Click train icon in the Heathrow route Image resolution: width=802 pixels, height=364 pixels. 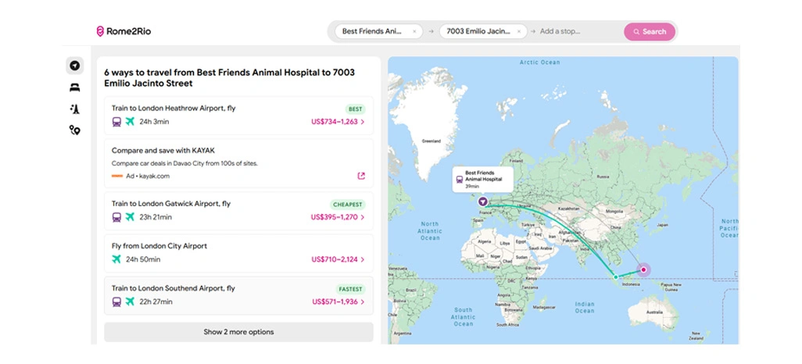coord(116,122)
